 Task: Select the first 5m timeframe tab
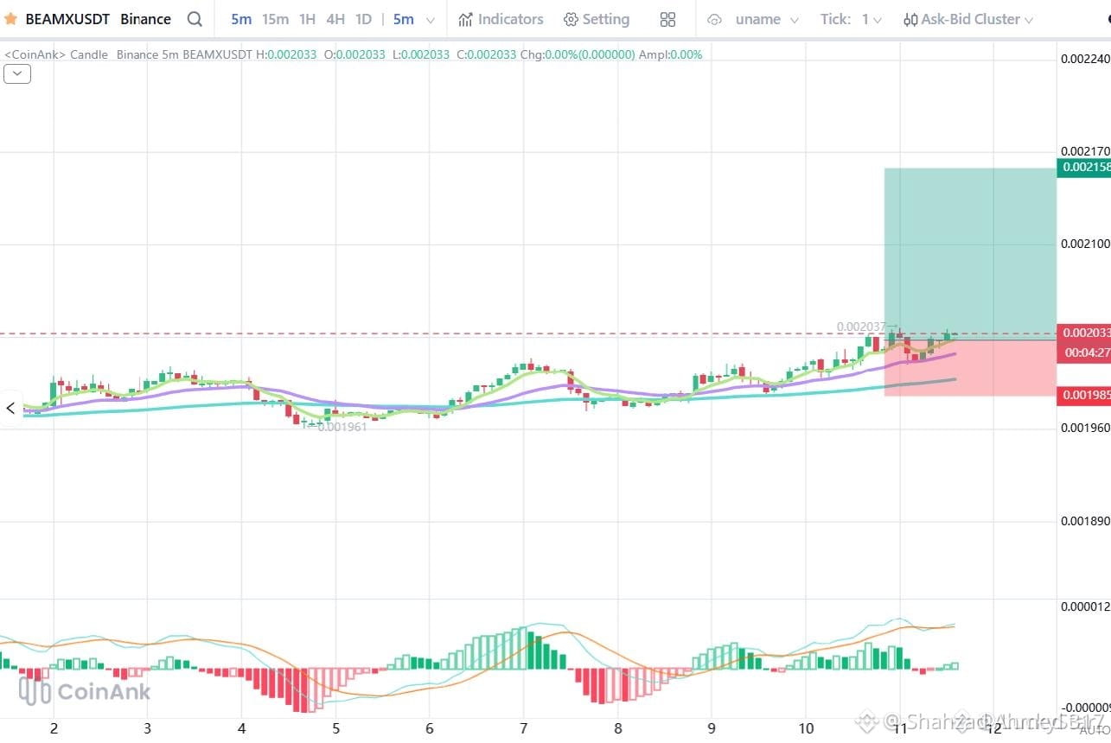pos(241,19)
